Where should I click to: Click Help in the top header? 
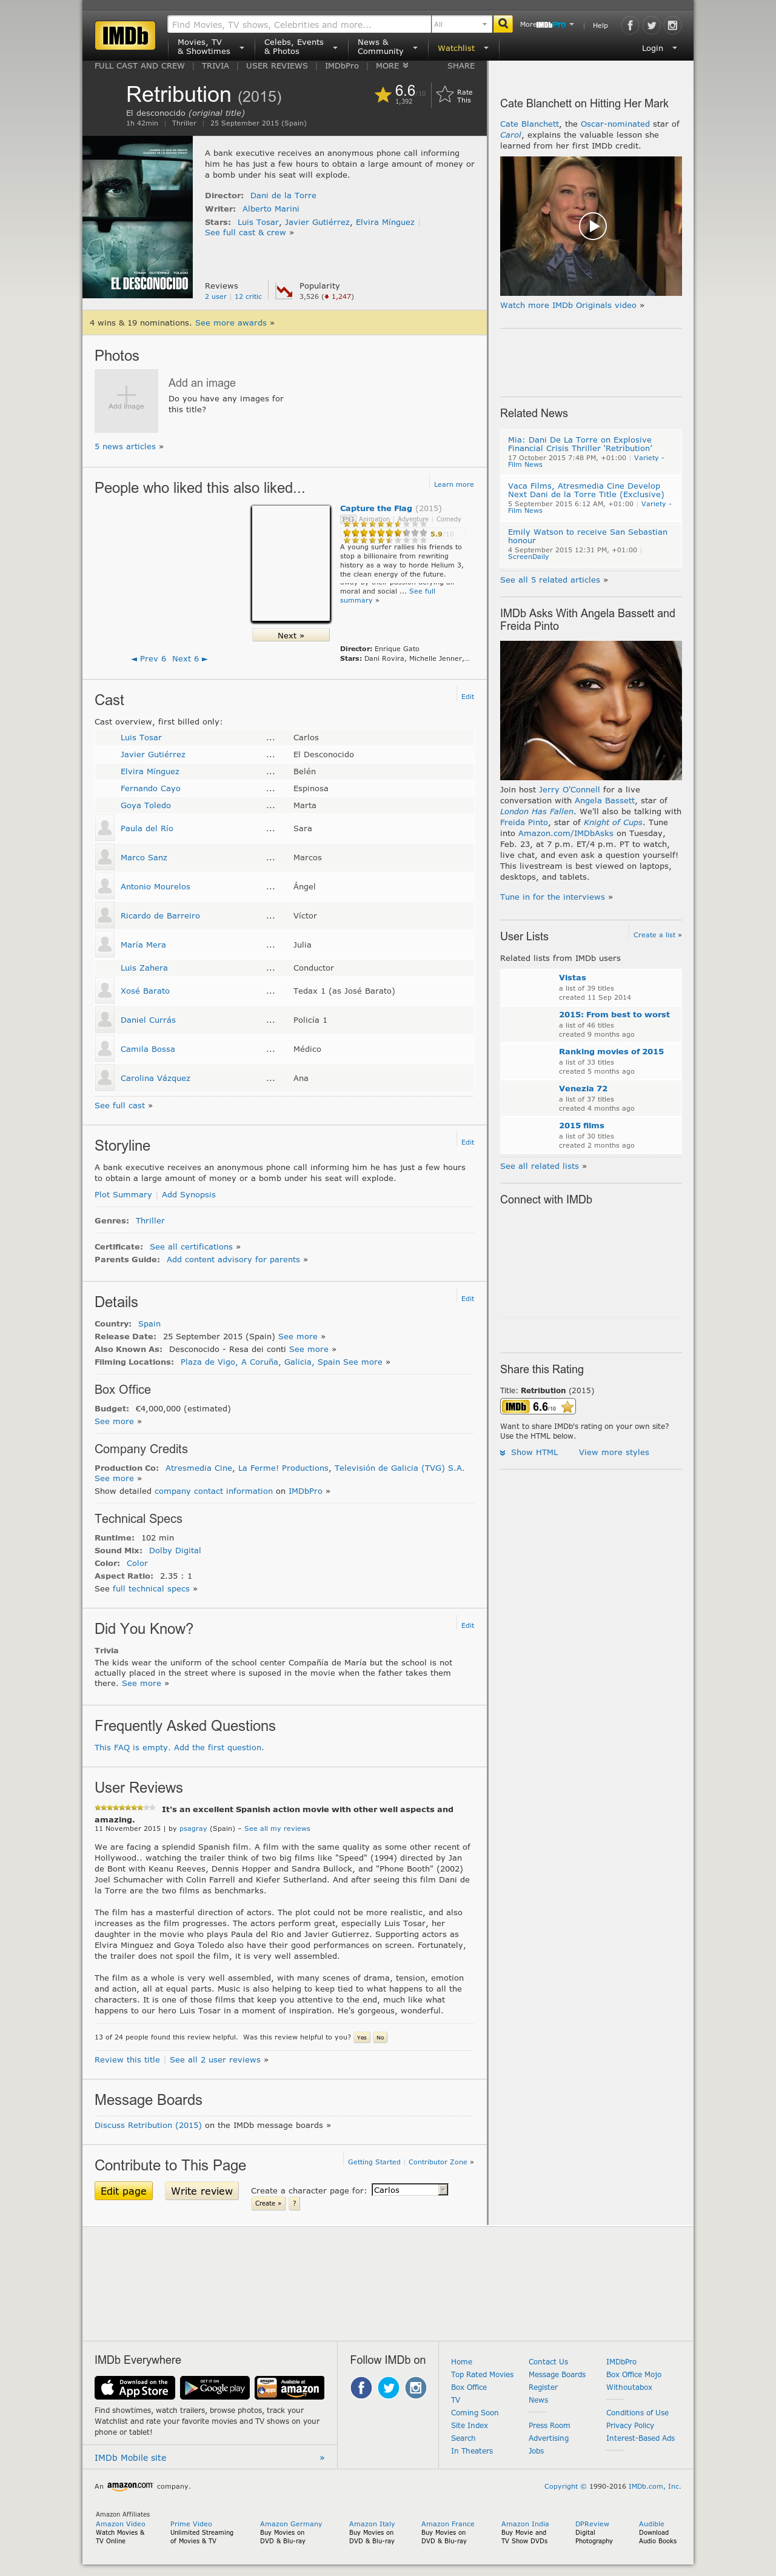coord(600,25)
